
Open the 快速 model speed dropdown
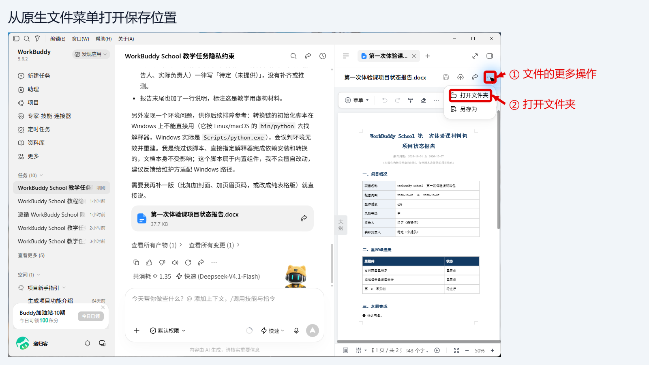[x=272, y=331]
